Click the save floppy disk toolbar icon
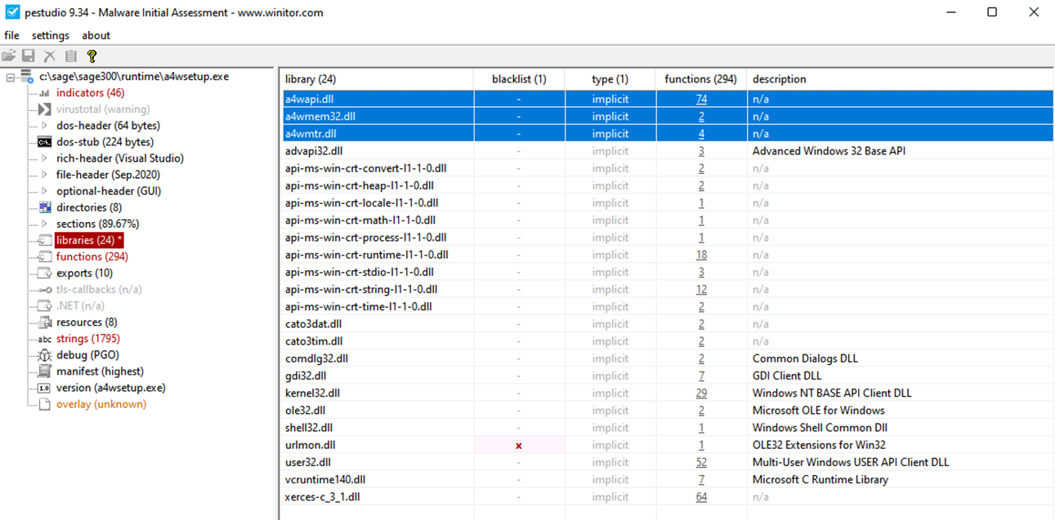Screen dimensions: 1055x520 point(29,56)
